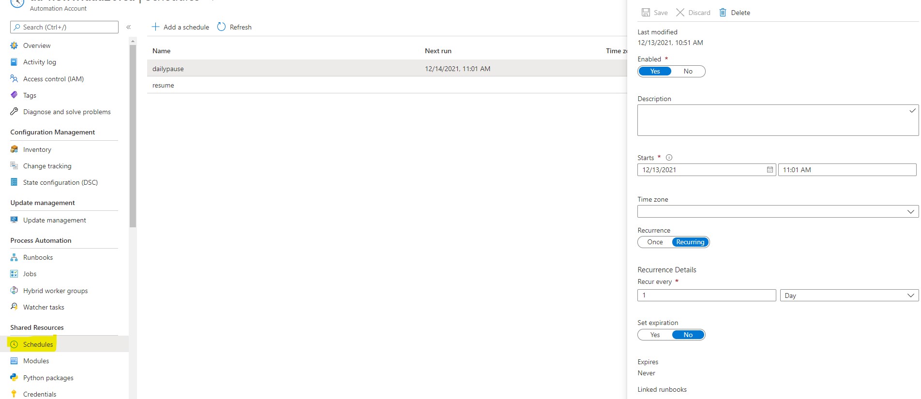The width and height of the screenshot is (921, 399).
Task: Open Python packages menu item
Action: coord(48,378)
